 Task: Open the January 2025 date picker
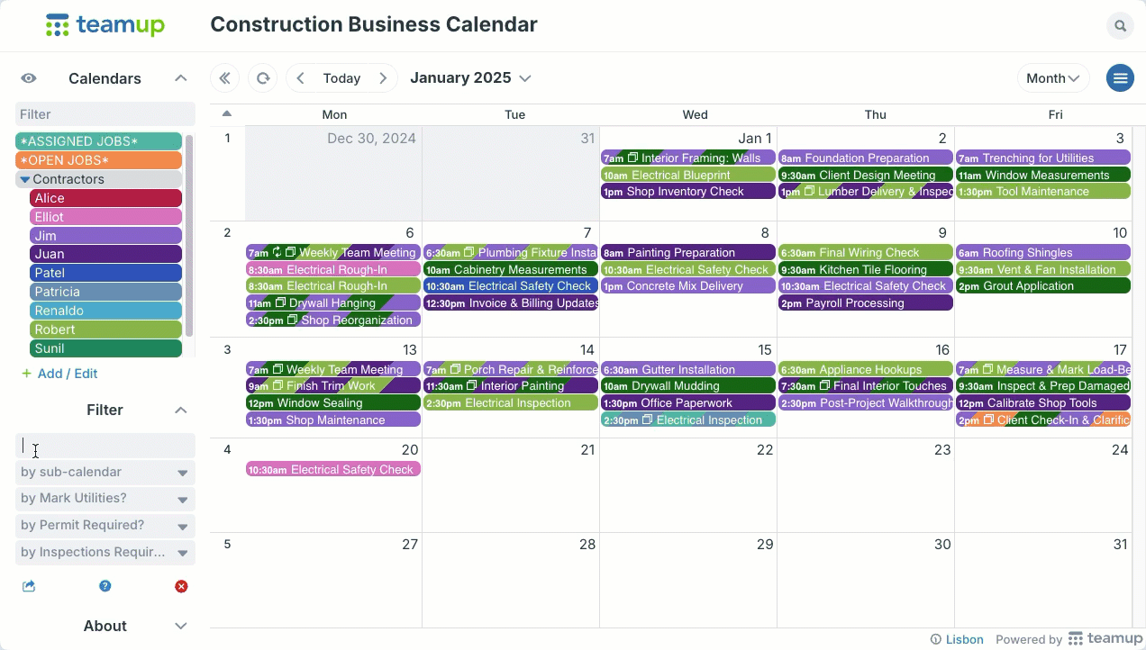pyautogui.click(x=470, y=78)
